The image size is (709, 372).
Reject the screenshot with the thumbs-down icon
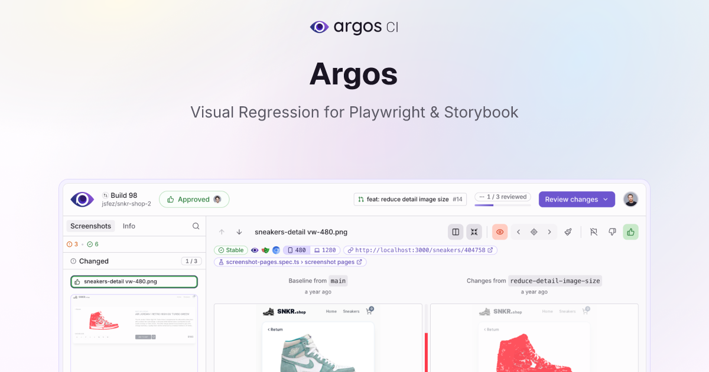tap(612, 231)
